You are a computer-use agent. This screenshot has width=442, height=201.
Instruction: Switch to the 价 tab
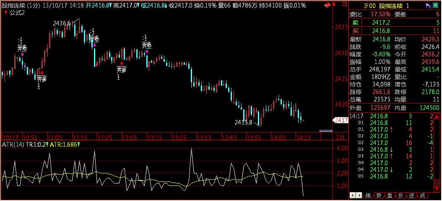click(x=400, y=196)
